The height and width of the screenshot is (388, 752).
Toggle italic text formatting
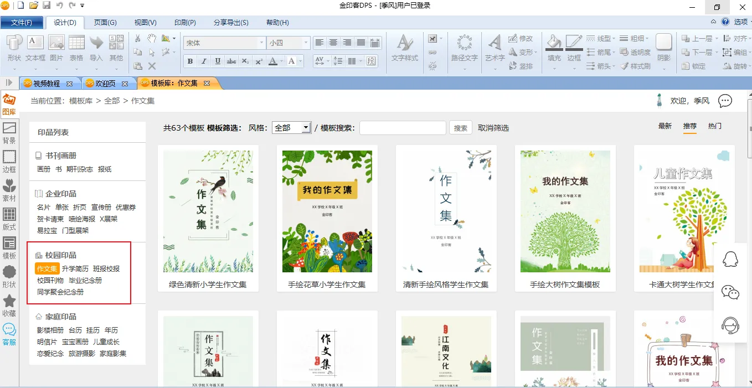(x=204, y=61)
